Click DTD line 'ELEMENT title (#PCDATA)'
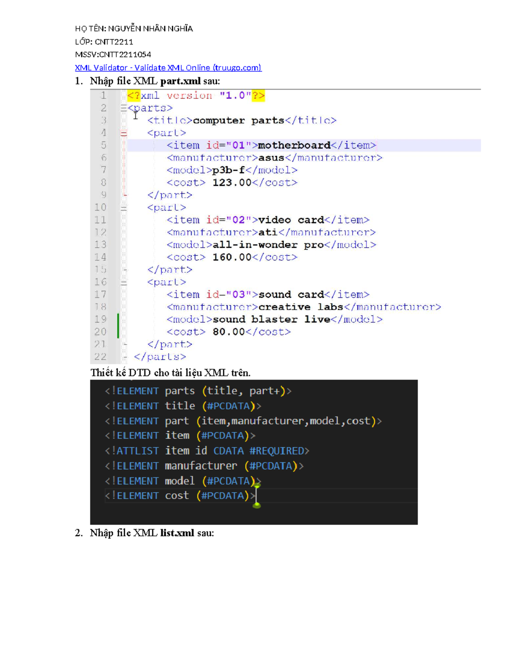This screenshot has width=511, height=662. pyautogui.click(x=183, y=406)
